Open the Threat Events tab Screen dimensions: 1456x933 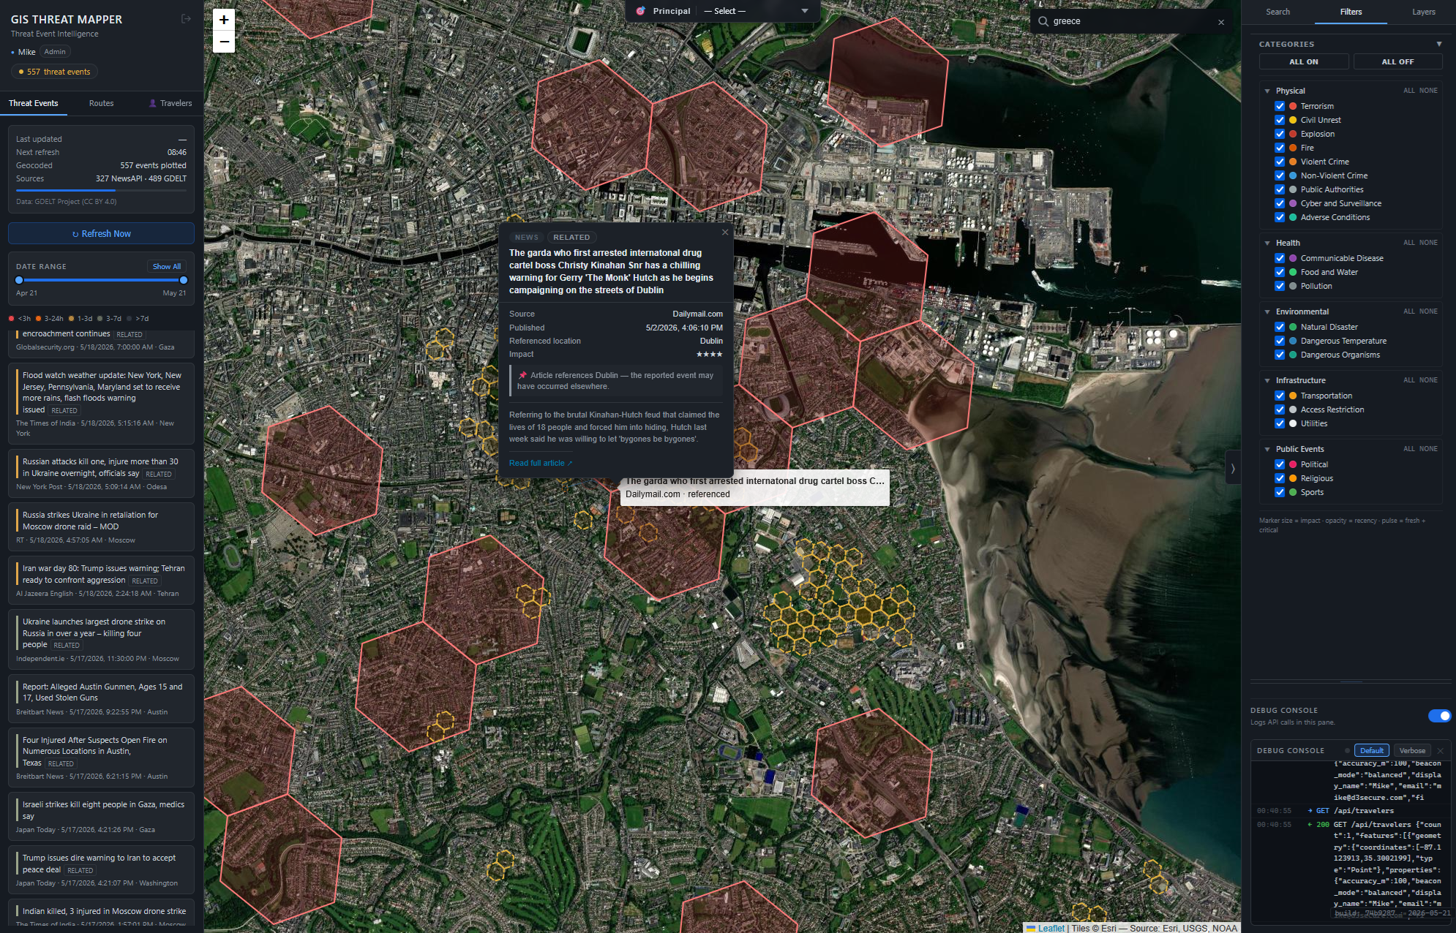[34, 103]
